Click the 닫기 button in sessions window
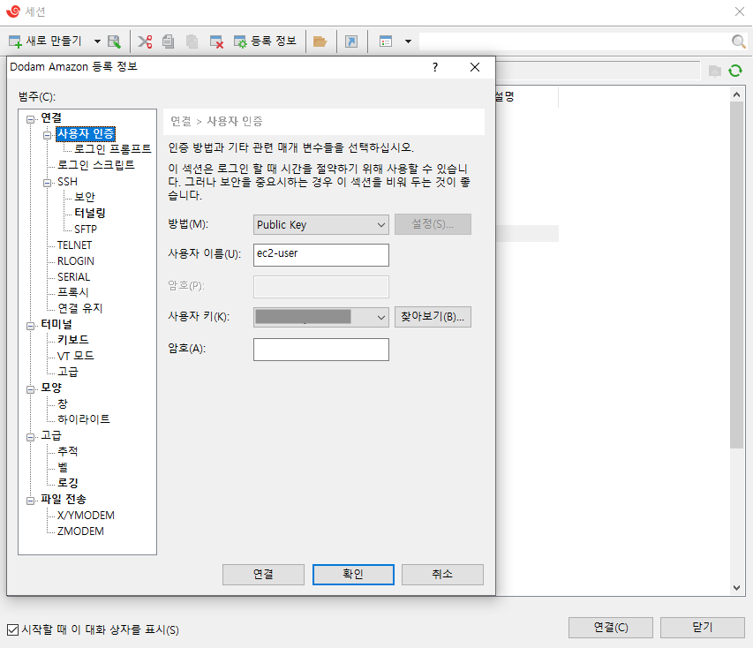The image size is (753, 648). [702, 628]
